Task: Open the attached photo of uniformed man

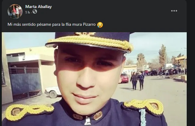Action: point(94,79)
